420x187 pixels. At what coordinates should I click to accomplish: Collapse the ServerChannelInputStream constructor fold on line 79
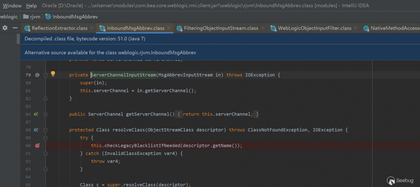(x=45, y=75)
